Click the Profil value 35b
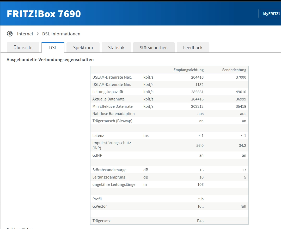Image resolution: width=281 pixels, height=229 pixels. click(200, 199)
